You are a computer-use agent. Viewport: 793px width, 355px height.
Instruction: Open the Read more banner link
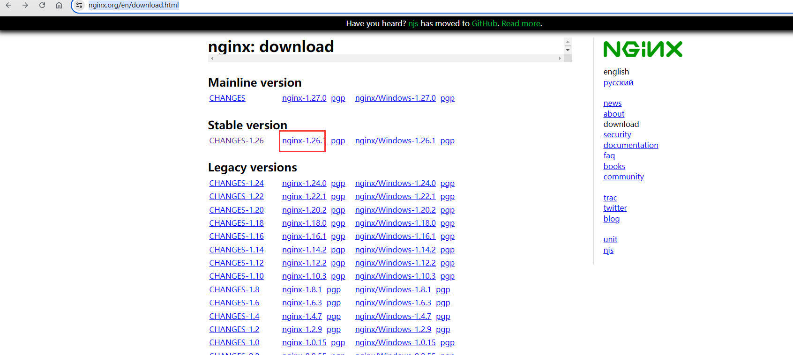point(521,23)
